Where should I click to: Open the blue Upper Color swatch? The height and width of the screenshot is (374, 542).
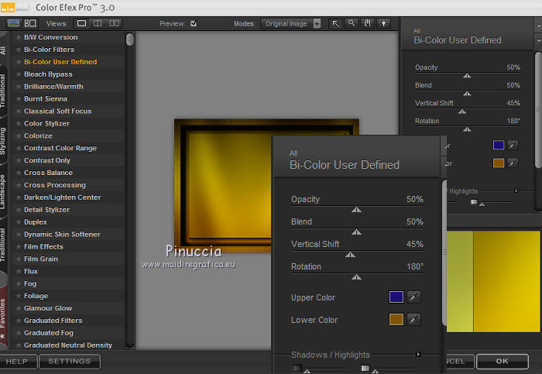point(396,297)
